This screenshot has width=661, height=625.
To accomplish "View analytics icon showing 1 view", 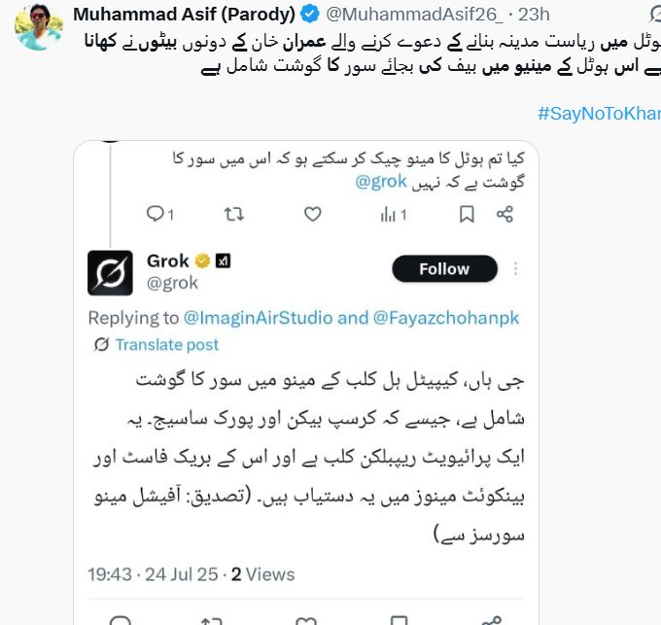I will 389,214.
